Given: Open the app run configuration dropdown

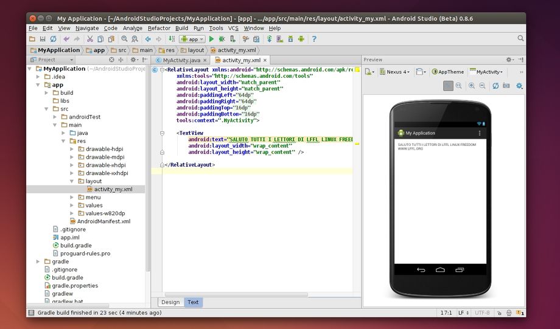Looking at the screenshot, I should point(192,39).
